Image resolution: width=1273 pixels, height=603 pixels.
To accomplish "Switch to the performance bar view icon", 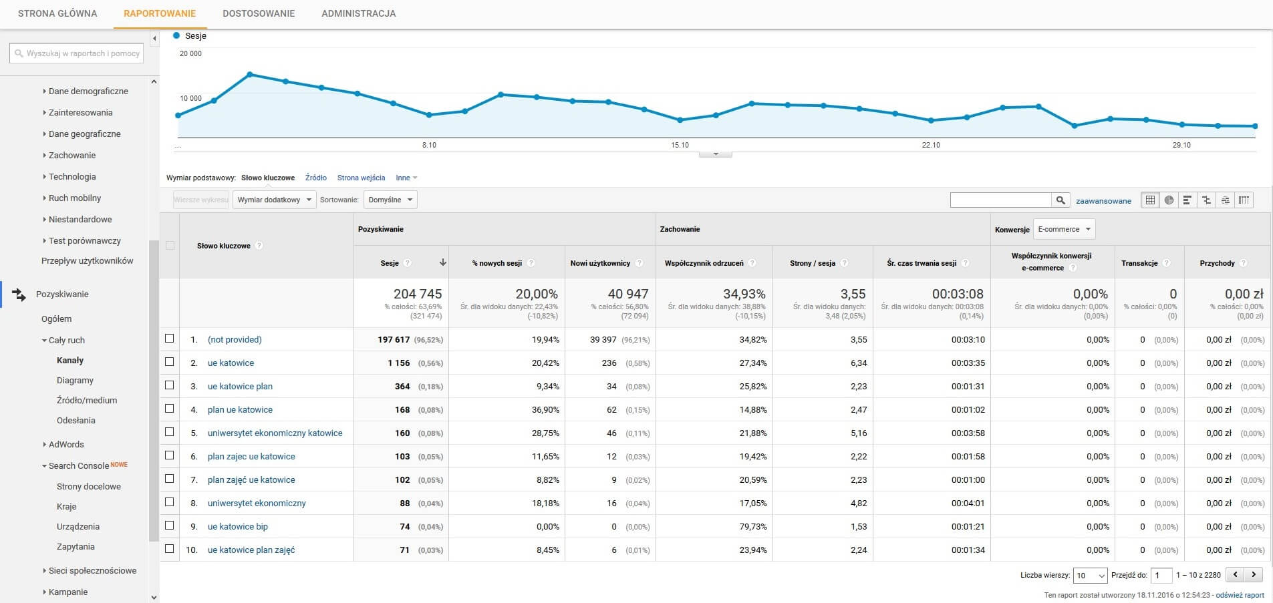I will click(1187, 200).
